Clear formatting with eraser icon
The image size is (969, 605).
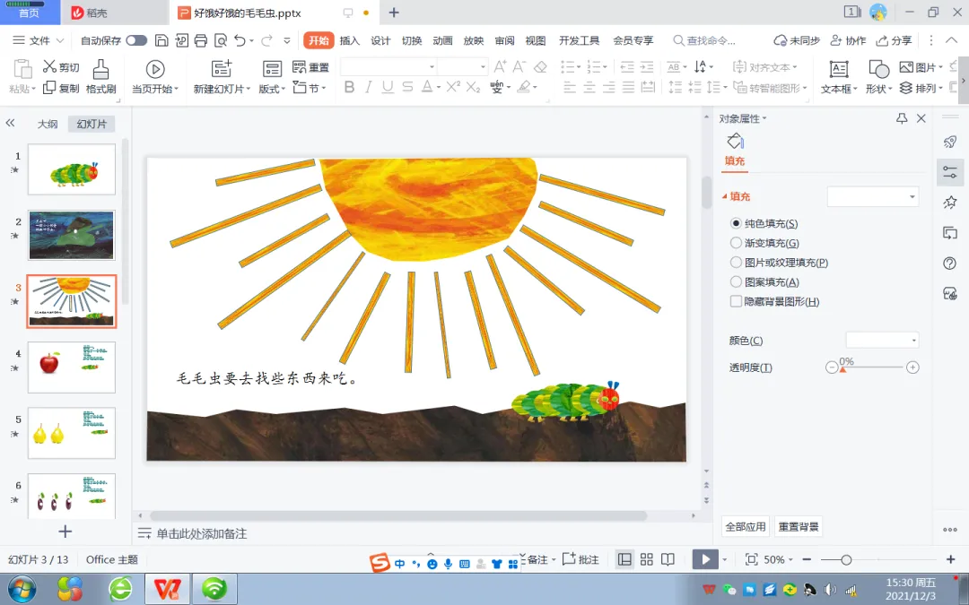(x=541, y=66)
